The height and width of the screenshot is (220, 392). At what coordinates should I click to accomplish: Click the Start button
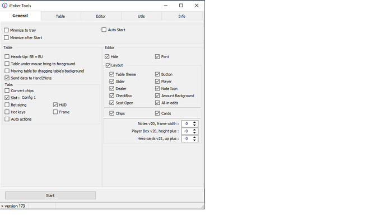tap(50, 195)
